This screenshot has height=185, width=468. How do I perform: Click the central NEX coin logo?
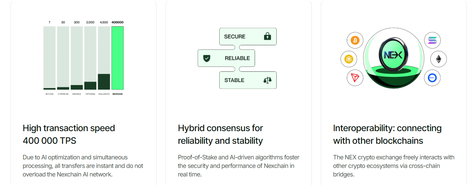point(393,55)
